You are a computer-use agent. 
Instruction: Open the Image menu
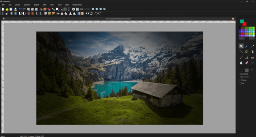[x=18, y=5]
